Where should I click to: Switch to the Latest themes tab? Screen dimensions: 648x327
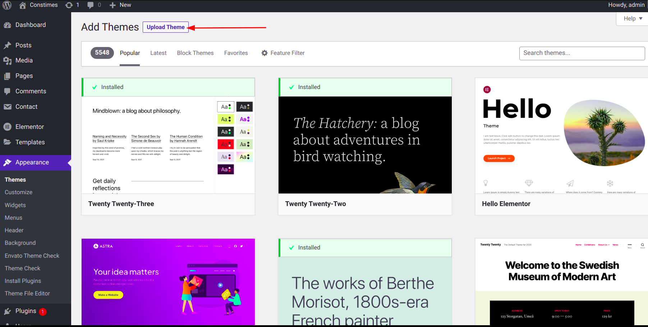(x=158, y=53)
